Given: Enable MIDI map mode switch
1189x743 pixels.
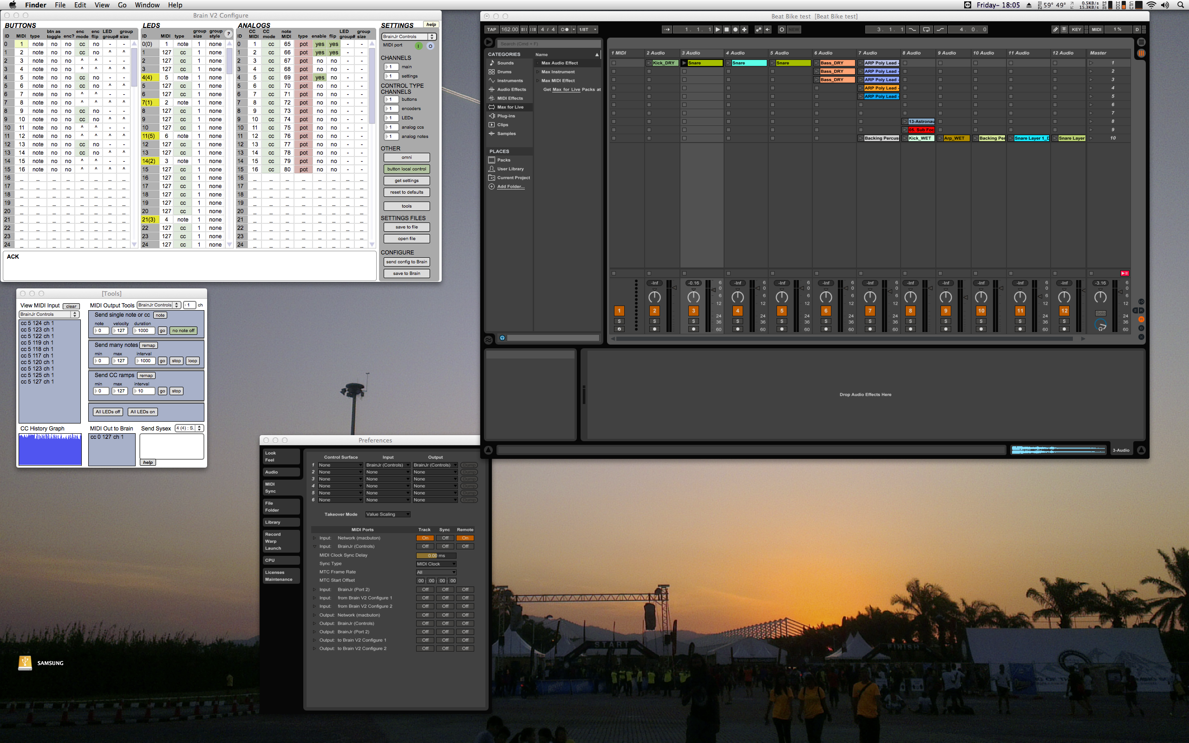Looking at the screenshot, I should pos(1097,29).
